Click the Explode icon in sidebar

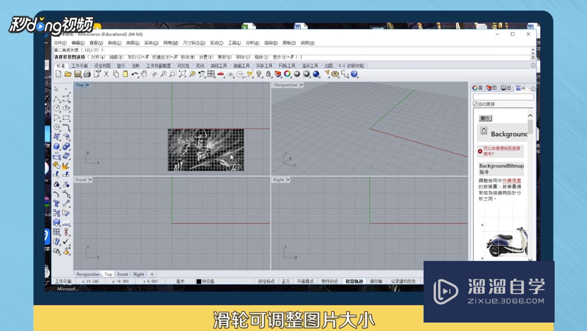[66, 165]
